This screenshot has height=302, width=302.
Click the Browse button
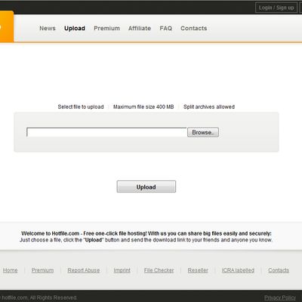click(203, 132)
